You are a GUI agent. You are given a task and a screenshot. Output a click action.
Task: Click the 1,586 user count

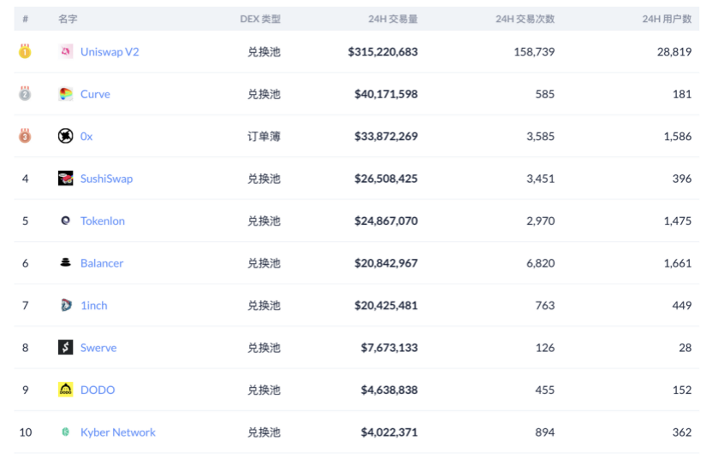tap(678, 136)
